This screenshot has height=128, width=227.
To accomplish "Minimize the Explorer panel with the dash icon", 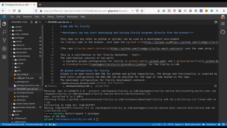I will pyautogui.click(x=40, y=22).
